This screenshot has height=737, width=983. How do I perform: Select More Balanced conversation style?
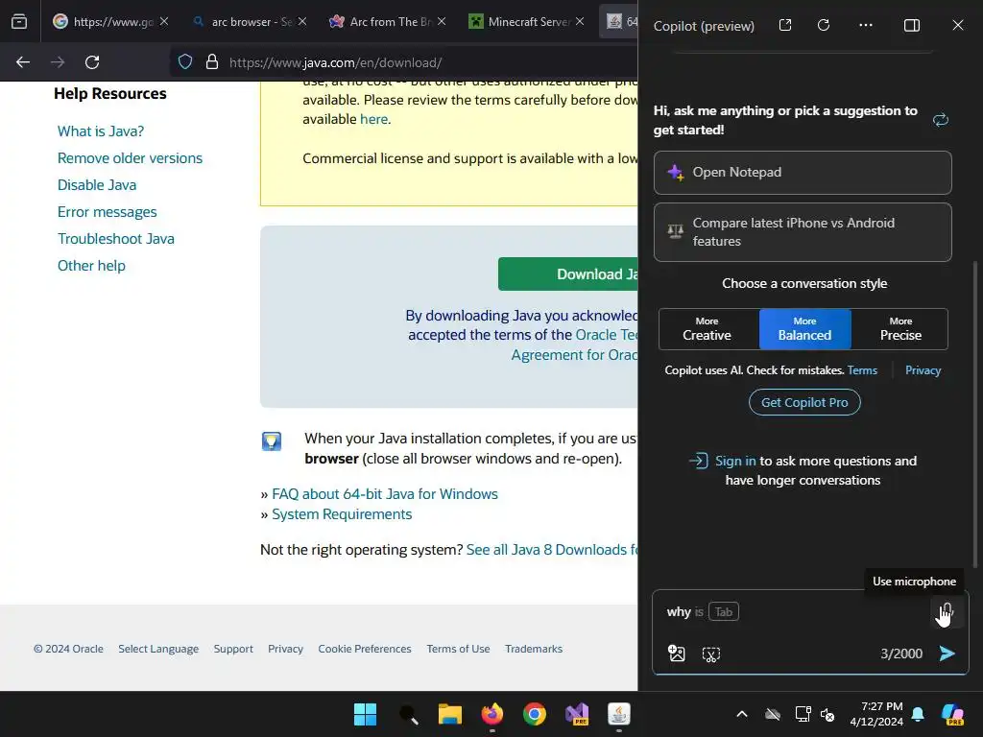(x=805, y=329)
